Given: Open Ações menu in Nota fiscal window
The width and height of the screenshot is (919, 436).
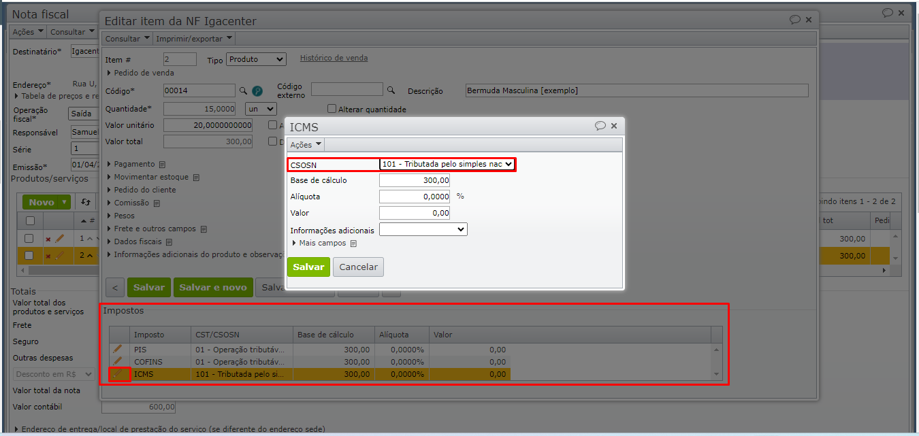Looking at the screenshot, I should click(x=29, y=32).
